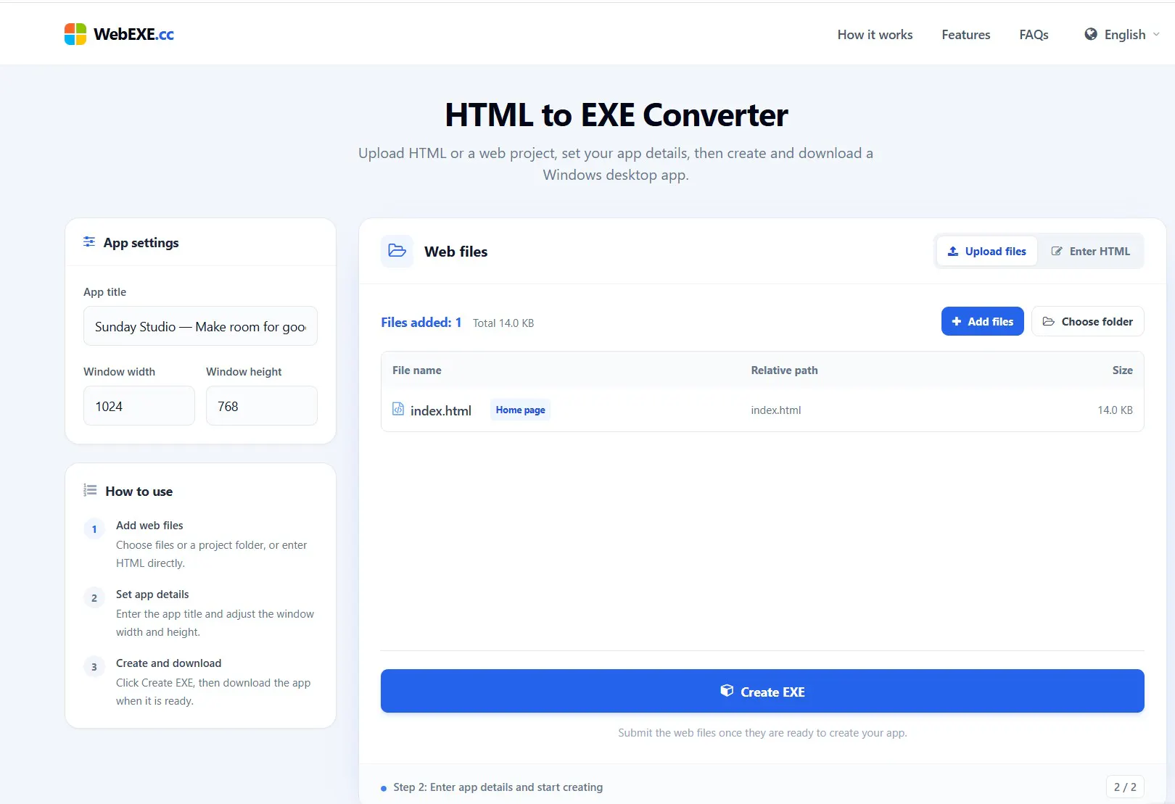Image resolution: width=1175 pixels, height=804 pixels.
Task: Click the Relative path column header
Action: click(784, 370)
